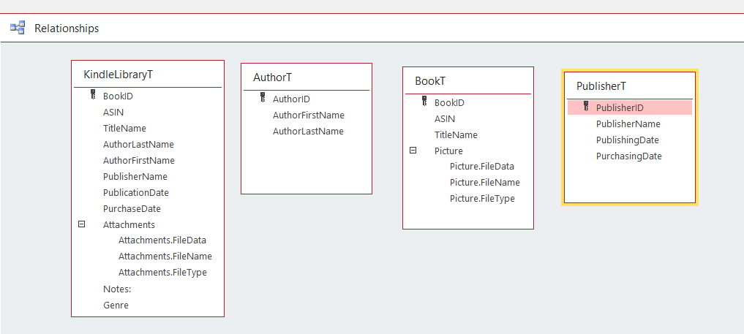744x334 pixels.
Task: Click the Relationships tab icon
Action: [18, 29]
